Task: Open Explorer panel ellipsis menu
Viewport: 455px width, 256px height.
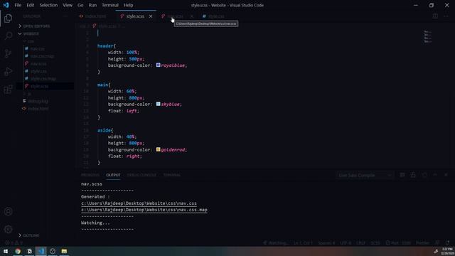Action: click(65, 16)
